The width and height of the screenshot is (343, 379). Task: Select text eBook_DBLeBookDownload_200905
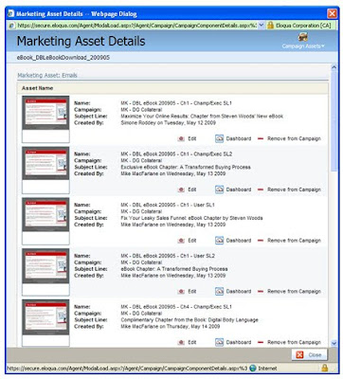(63, 58)
